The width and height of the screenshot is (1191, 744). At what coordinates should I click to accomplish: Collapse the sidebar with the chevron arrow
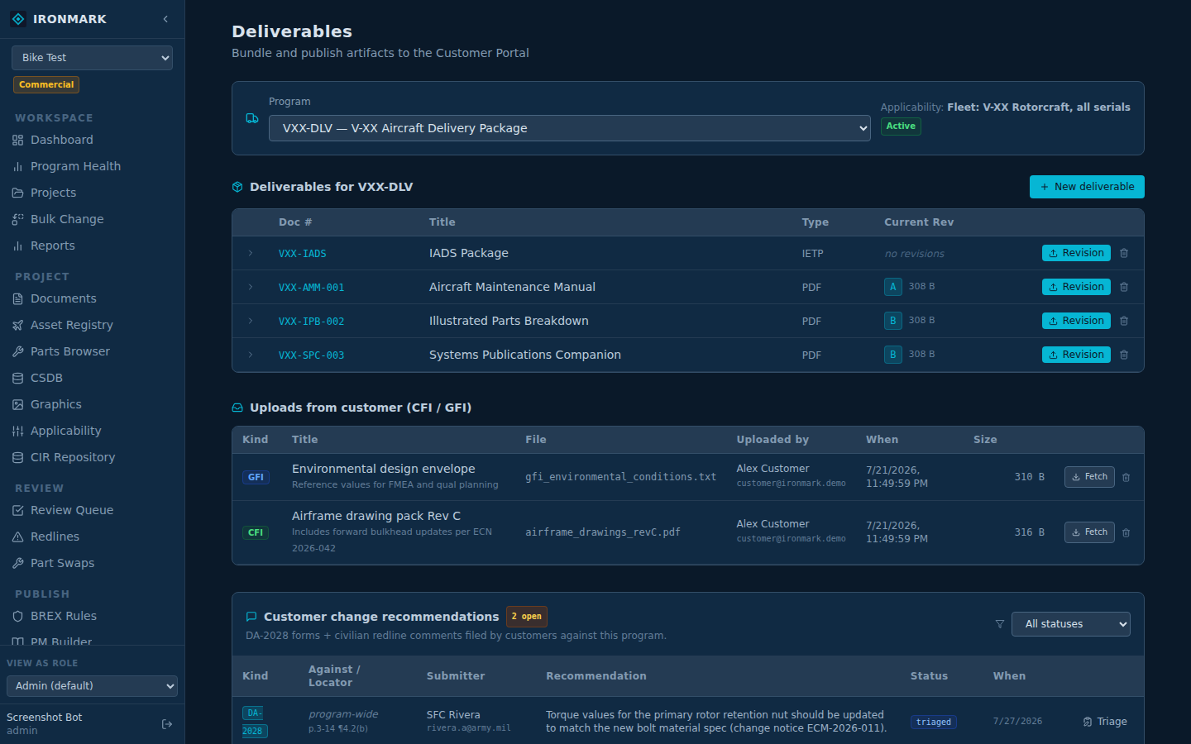point(165,19)
